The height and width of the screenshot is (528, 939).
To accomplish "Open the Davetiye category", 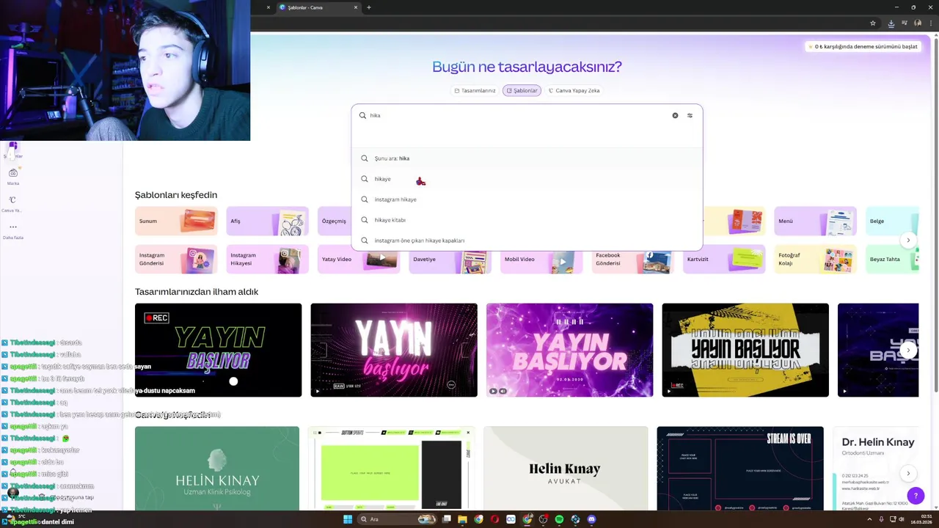I will (x=450, y=259).
